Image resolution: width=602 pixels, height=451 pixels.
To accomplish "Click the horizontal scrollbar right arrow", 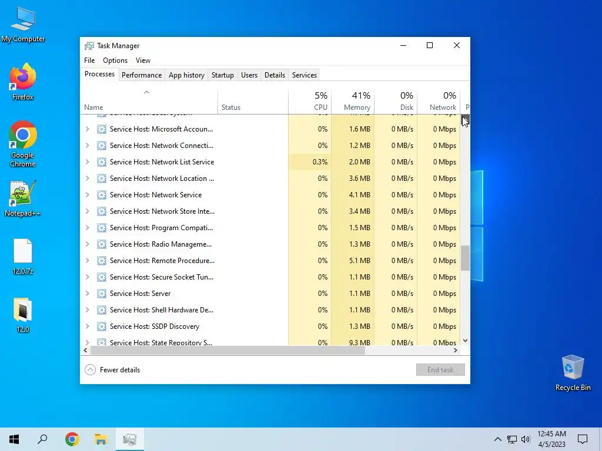I will tap(456, 350).
